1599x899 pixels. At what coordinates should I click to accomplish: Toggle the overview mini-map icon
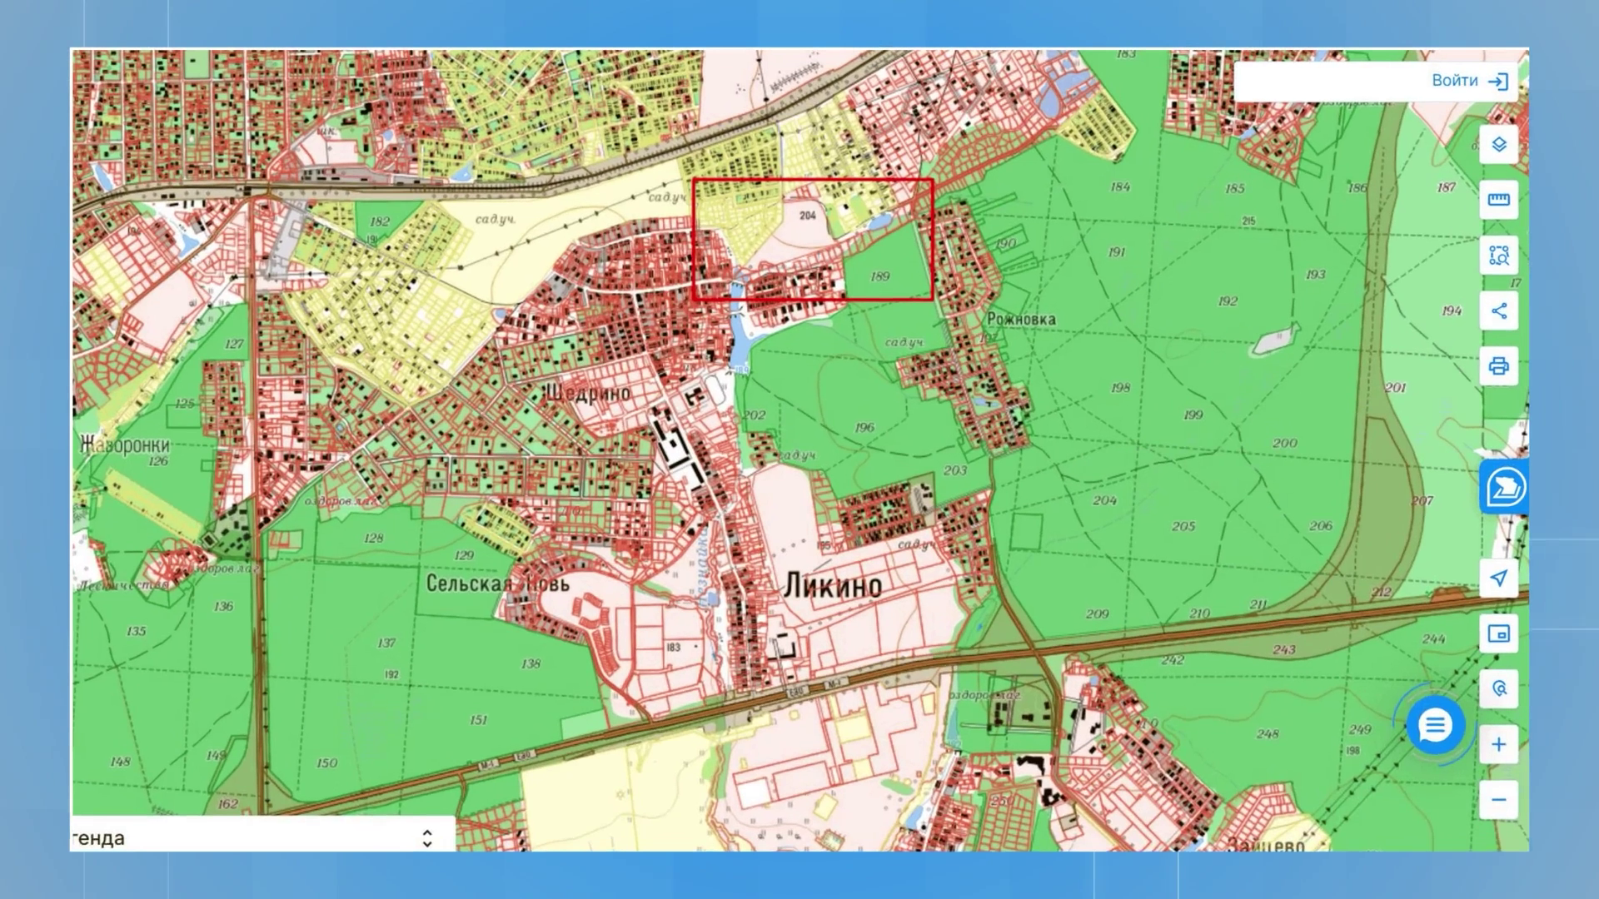[1498, 633]
